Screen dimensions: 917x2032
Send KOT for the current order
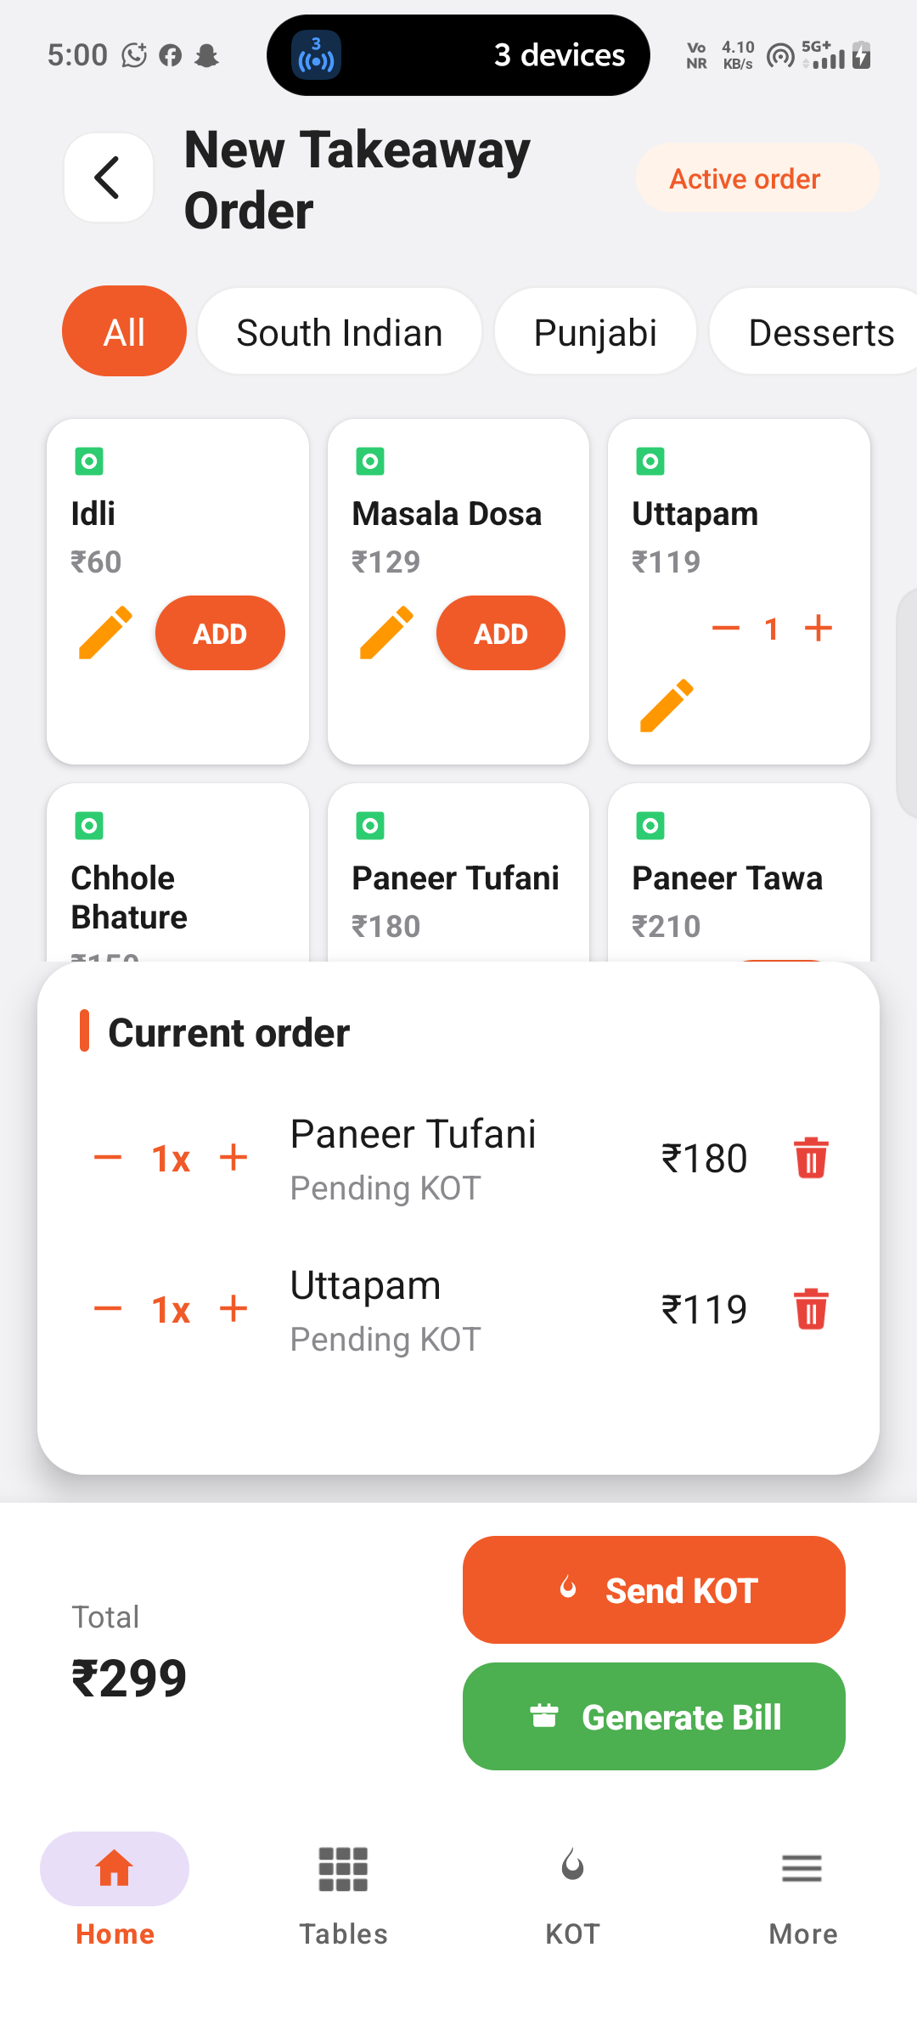tap(654, 1589)
